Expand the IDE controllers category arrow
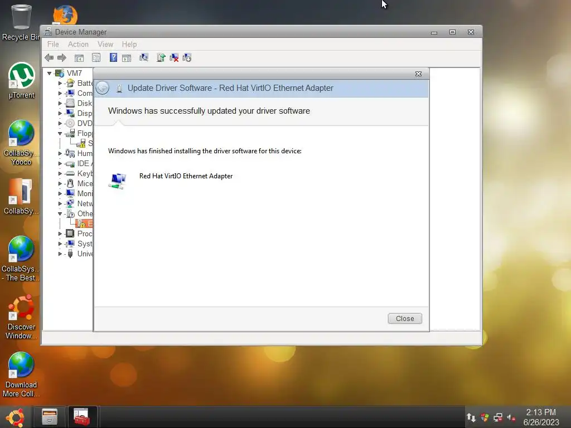This screenshot has height=428, width=571. 60,163
